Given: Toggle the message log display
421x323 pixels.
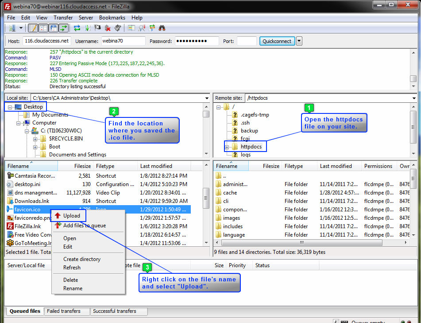Looking at the screenshot, I should pyautogui.click(x=33, y=27).
